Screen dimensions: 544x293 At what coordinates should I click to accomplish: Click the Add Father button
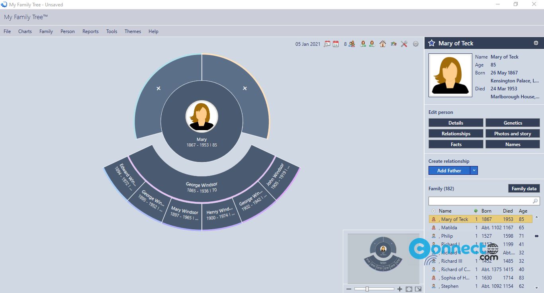[x=449, y=170]
